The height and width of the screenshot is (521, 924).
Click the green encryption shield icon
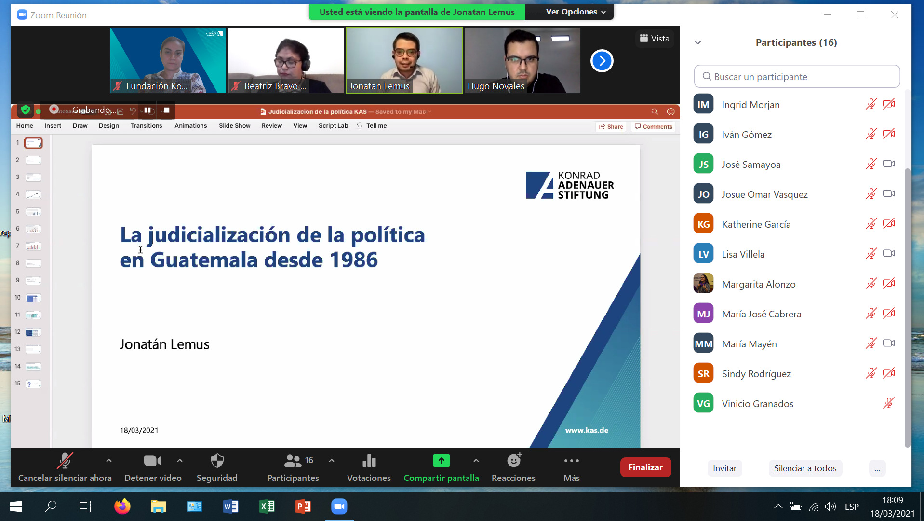coord(26,110)
